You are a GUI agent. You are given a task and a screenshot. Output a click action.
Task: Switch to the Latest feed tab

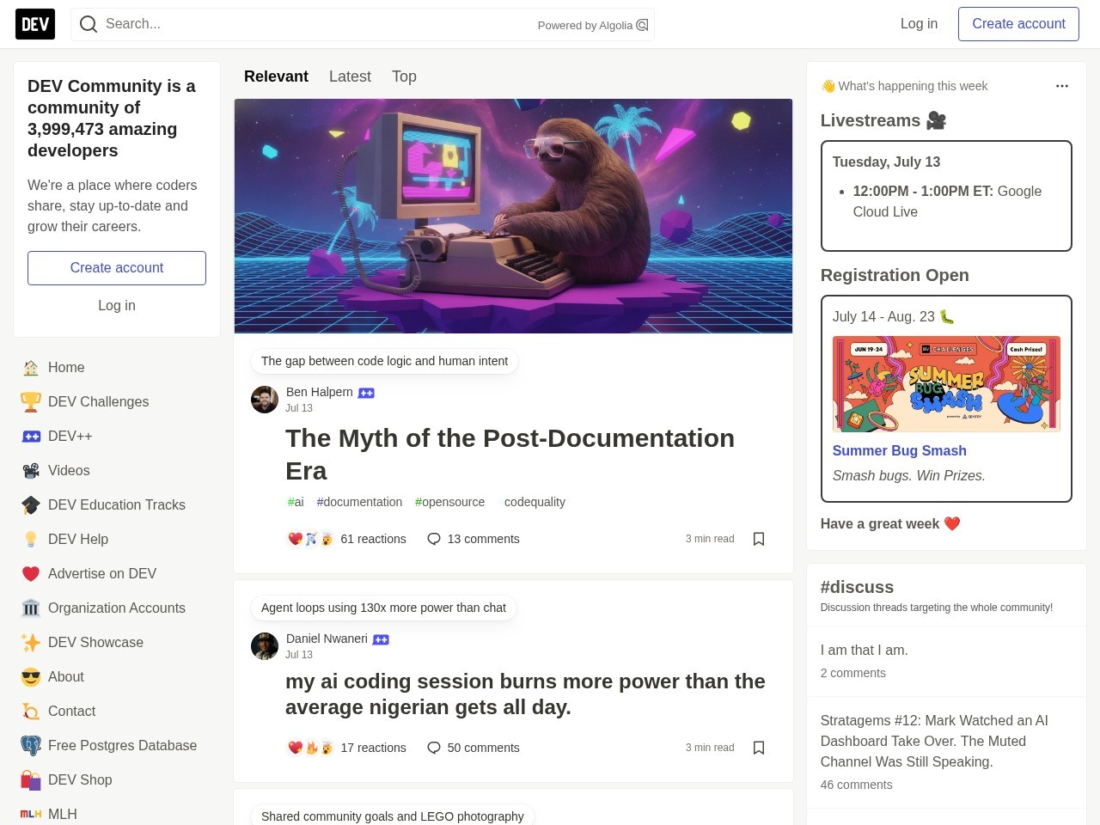click(350, 76)
